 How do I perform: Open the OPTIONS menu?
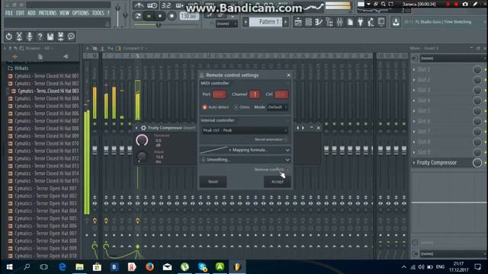tap(81, 13)
